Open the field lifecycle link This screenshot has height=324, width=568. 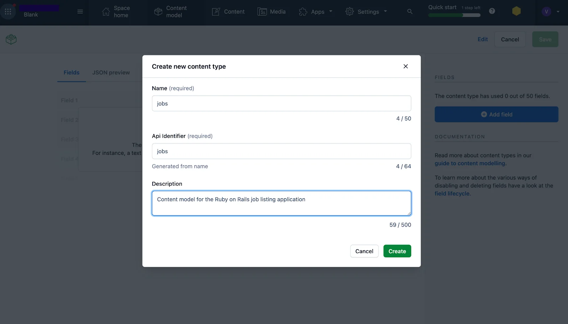click(452, 194)
